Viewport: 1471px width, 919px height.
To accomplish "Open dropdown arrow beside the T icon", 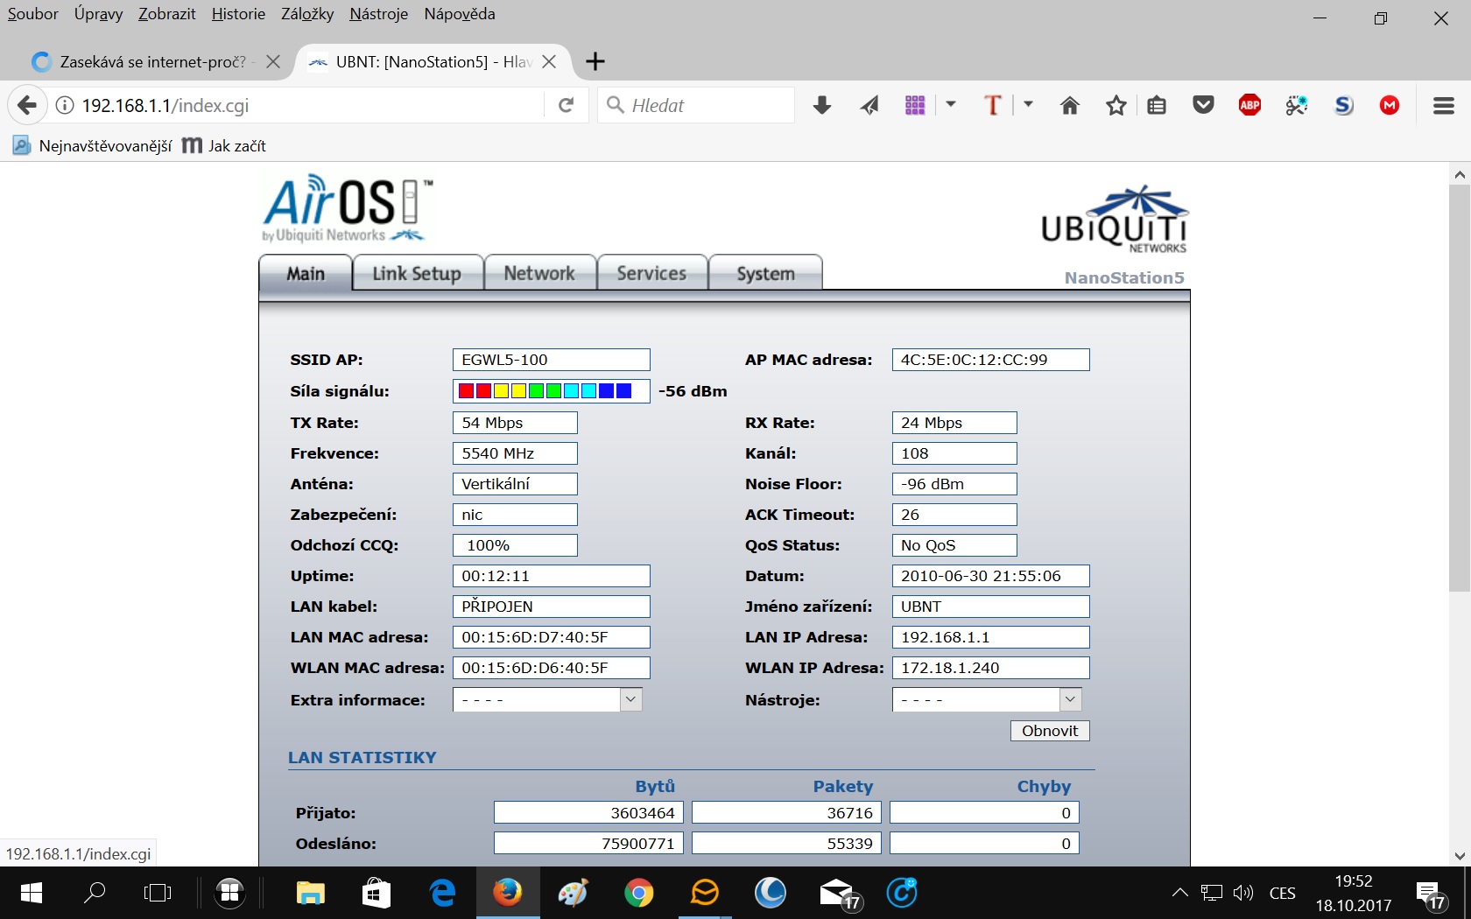I will (x=1028, y=105).
